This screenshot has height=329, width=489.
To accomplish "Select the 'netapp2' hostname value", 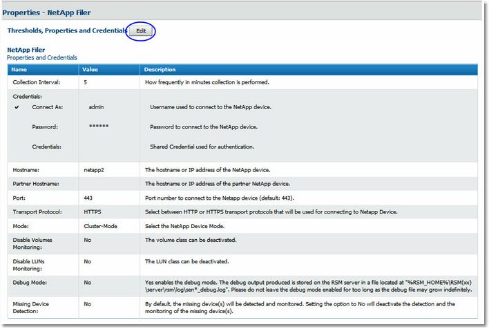I will [94, 170].
